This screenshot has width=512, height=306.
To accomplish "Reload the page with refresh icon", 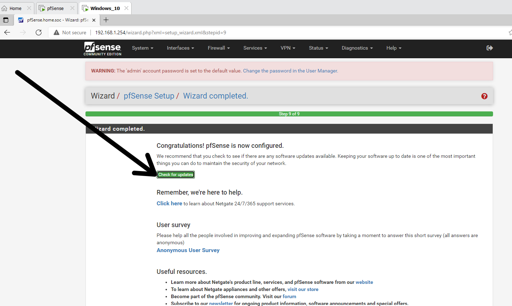I will pyautogui.click(x=39, y=32).
